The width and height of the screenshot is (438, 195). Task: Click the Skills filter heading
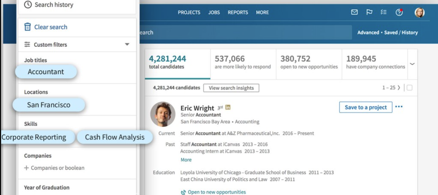[31, 124]
